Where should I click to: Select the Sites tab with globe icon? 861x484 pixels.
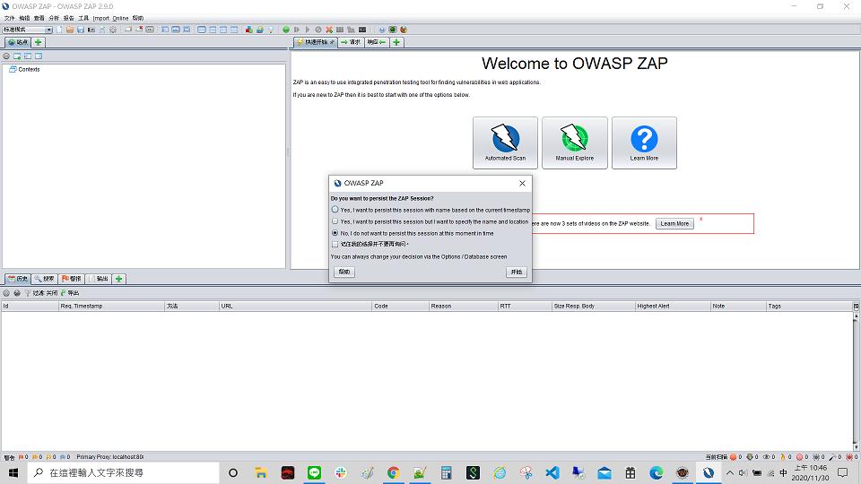click(x=18, y=42)
